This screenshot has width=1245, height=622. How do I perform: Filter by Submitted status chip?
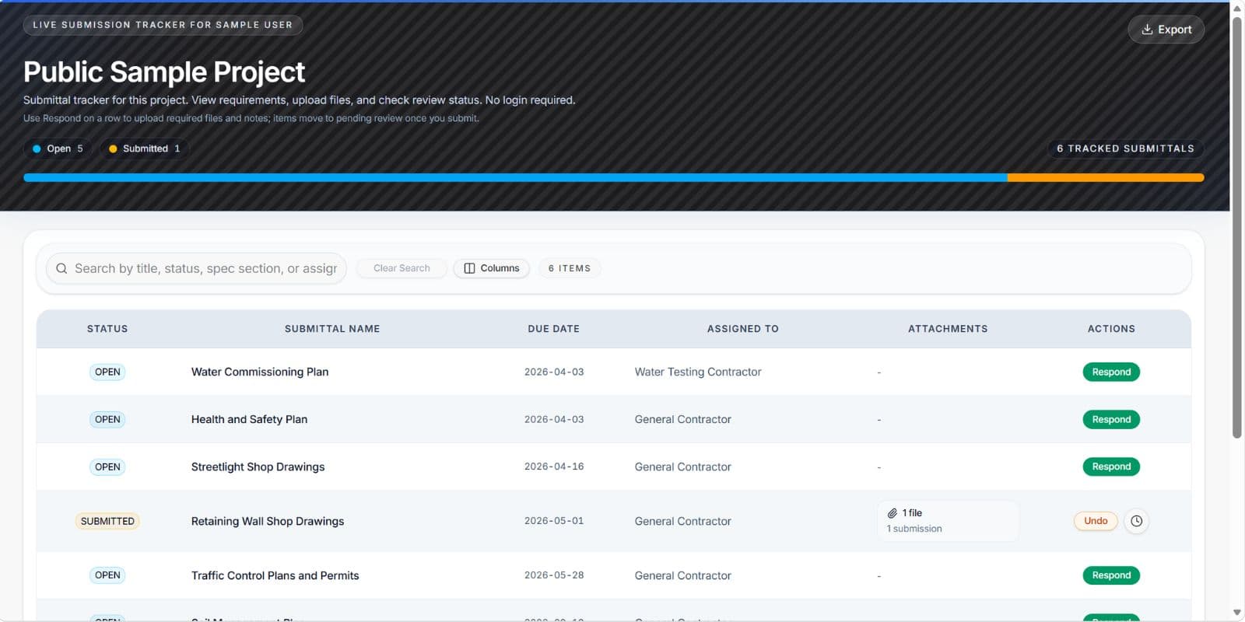[145, 149]
